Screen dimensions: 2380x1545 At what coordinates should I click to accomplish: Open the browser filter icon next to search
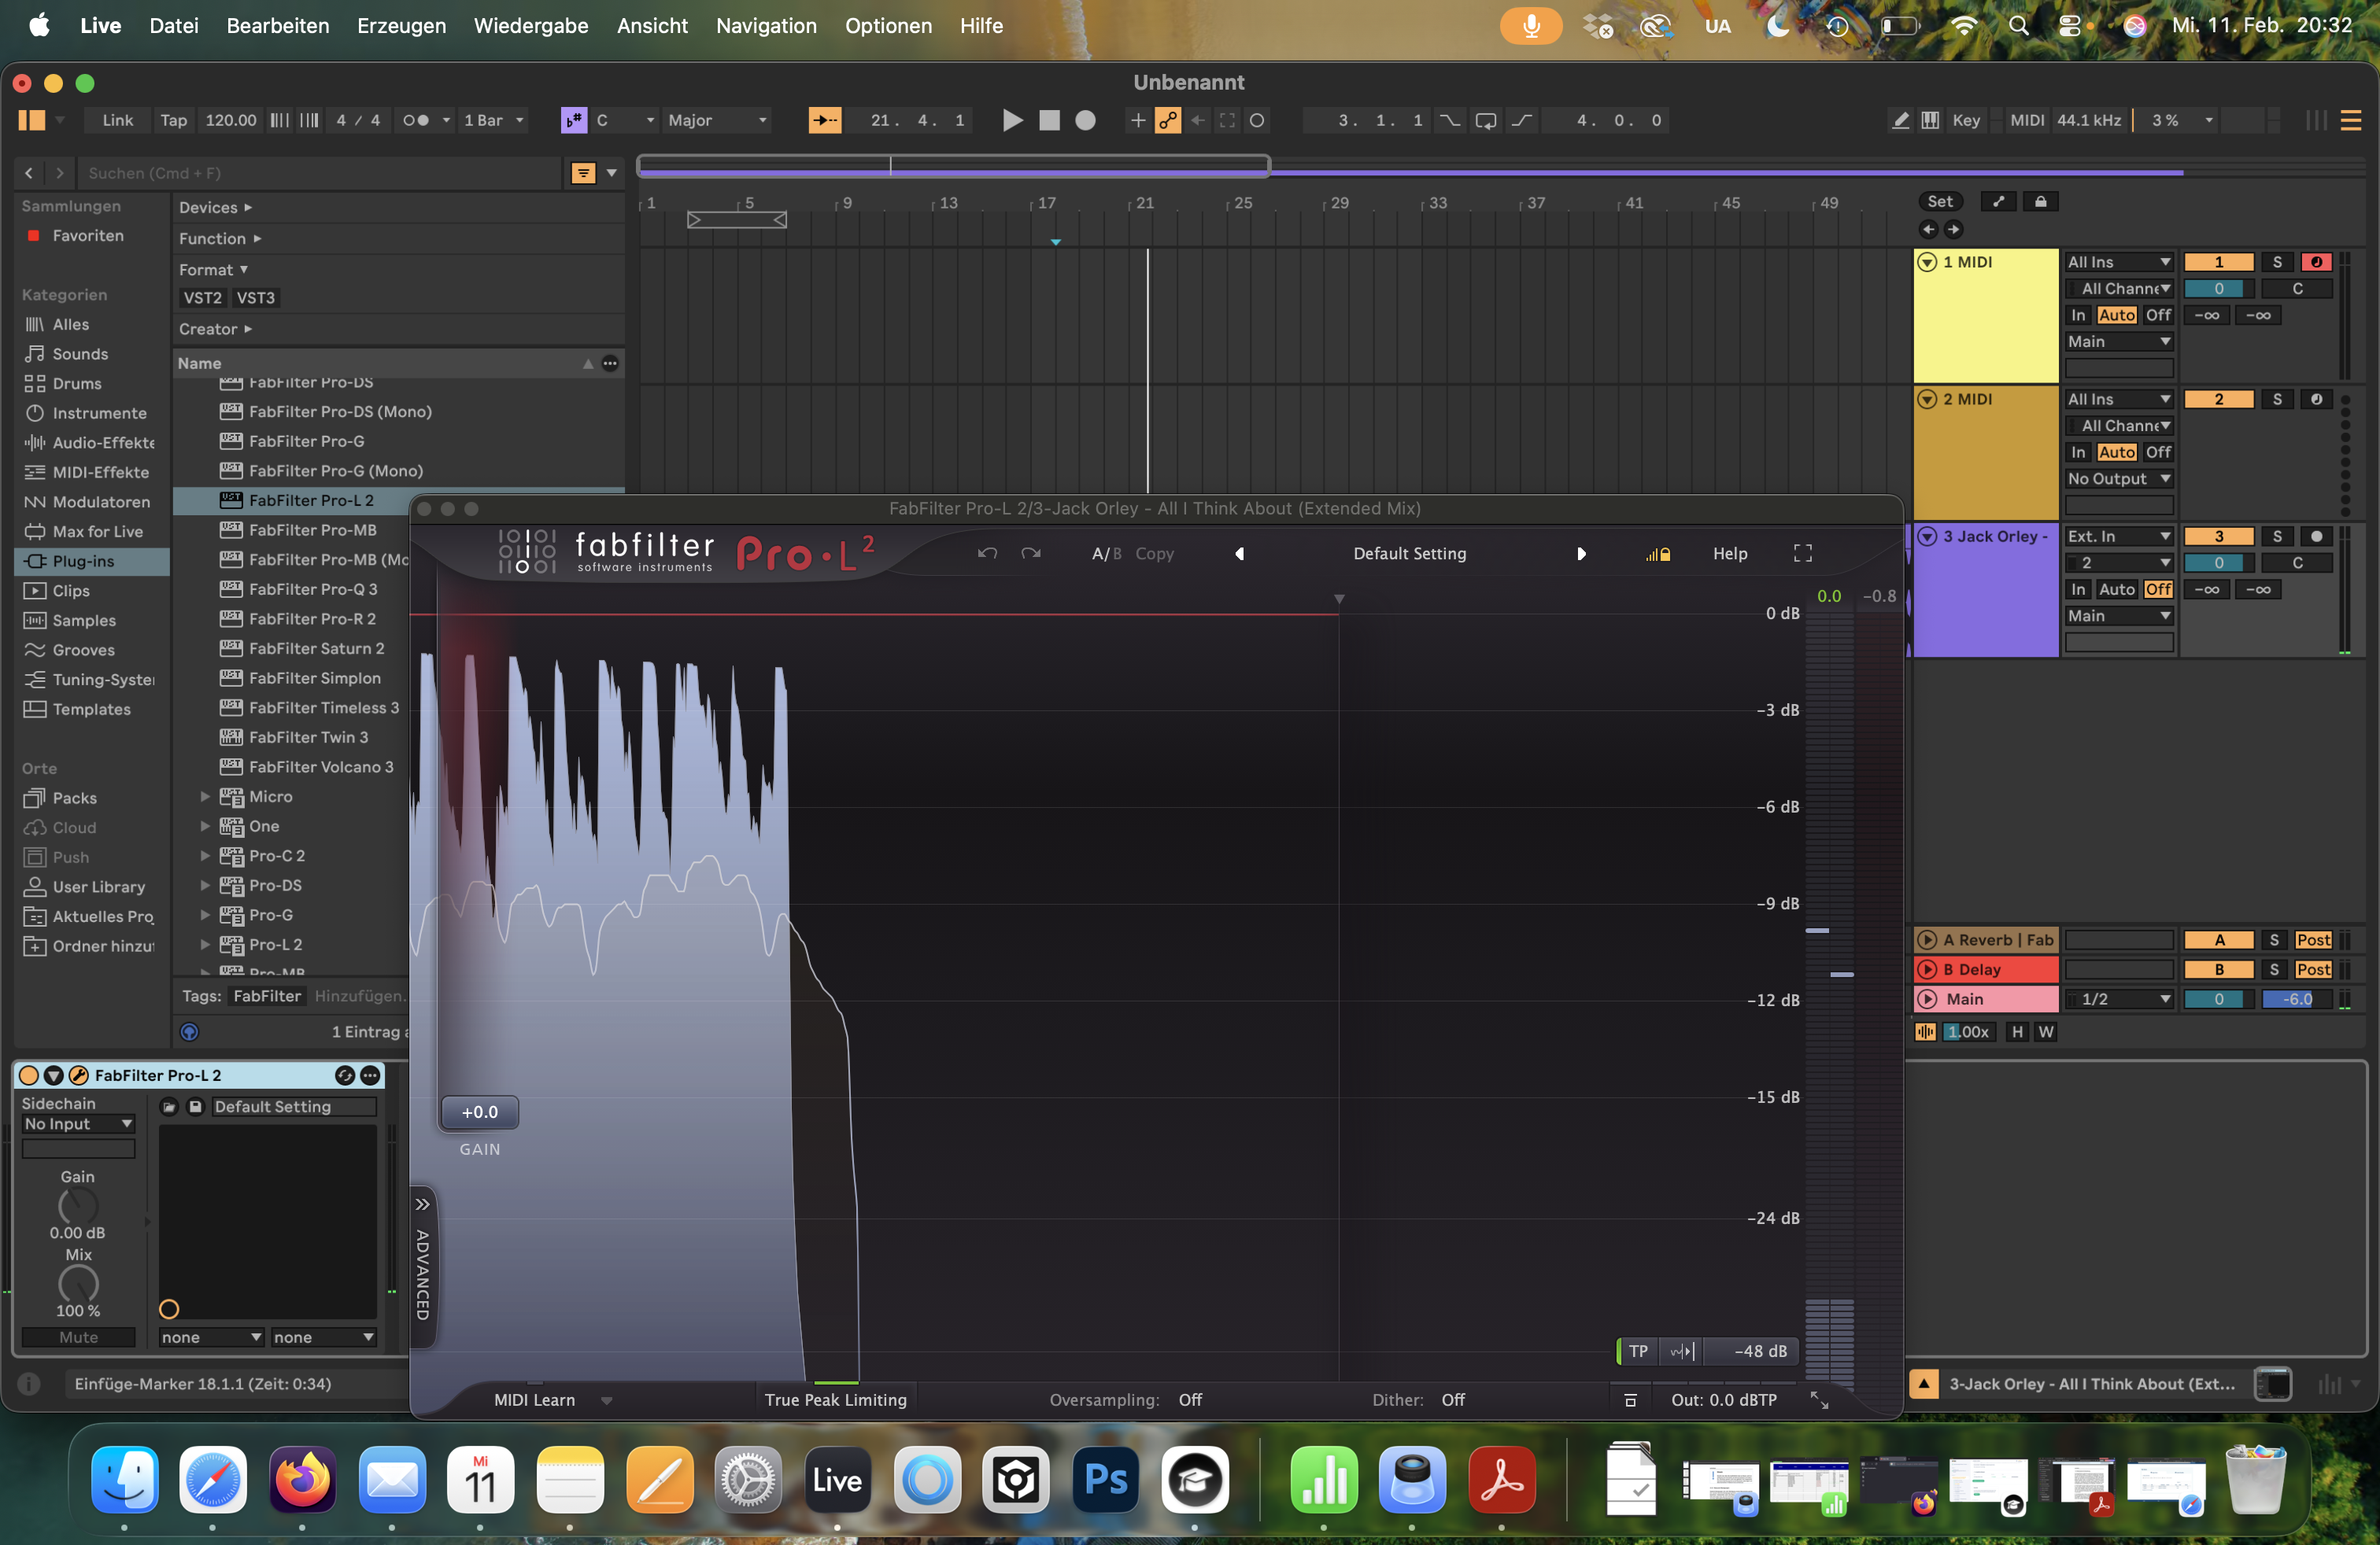coord(583,172)
